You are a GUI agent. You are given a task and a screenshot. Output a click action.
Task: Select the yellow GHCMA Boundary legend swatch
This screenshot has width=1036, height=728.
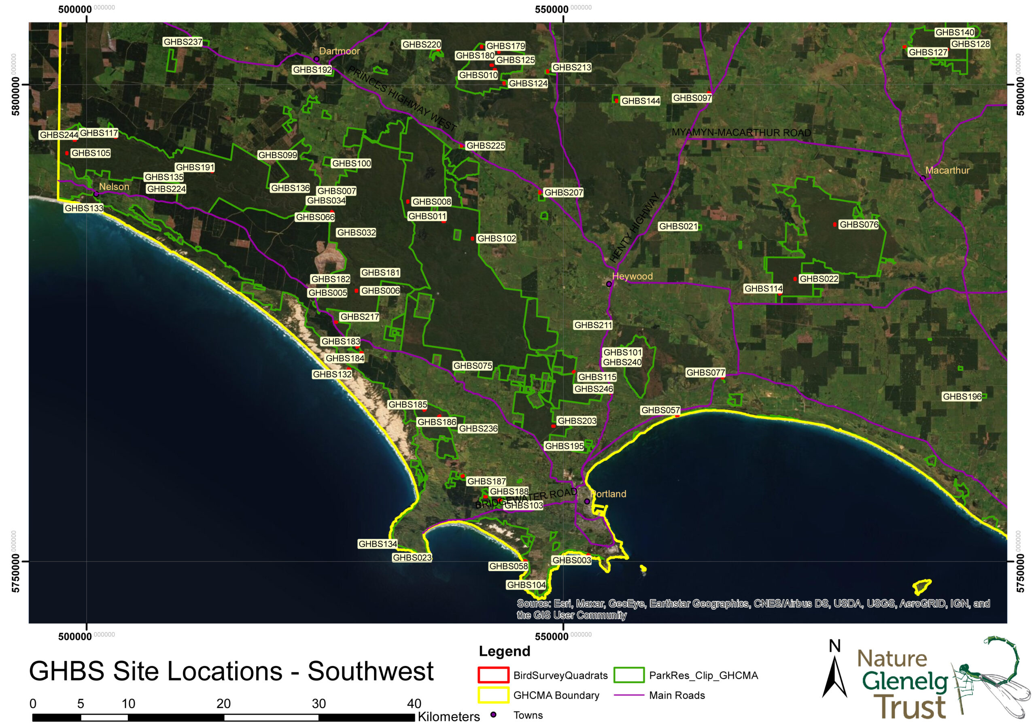(x=493, y=695)
